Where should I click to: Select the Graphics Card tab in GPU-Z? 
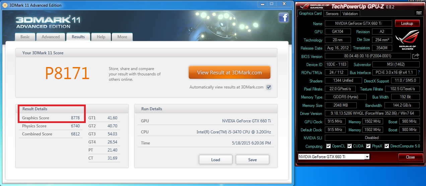pos(310,13)
